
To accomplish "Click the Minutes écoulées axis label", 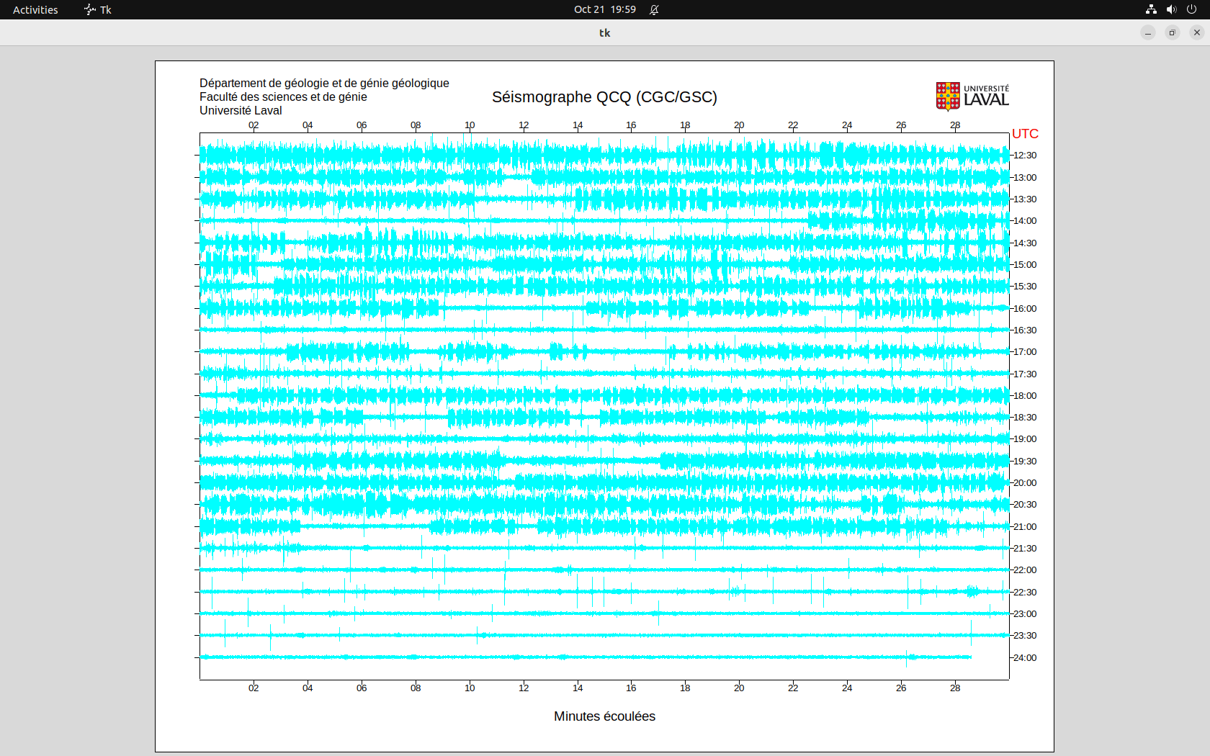I will (x=604, y=716).
